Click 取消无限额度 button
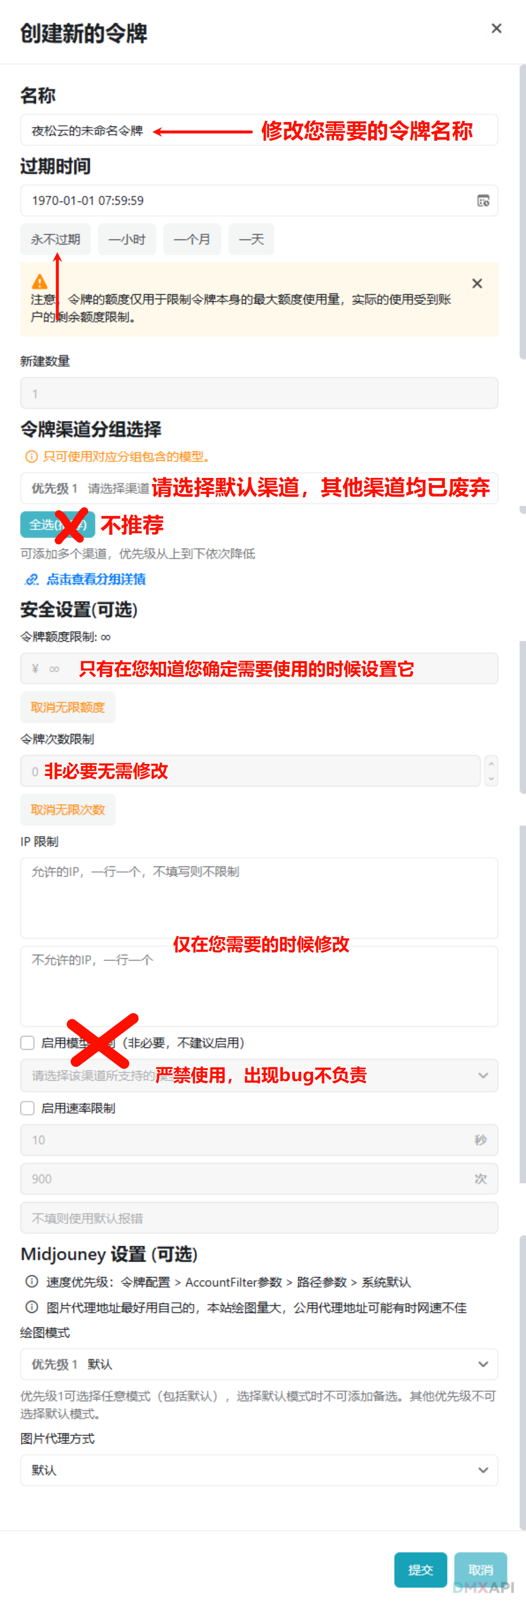Screen dimensions: 526x1606 (68, 708)
